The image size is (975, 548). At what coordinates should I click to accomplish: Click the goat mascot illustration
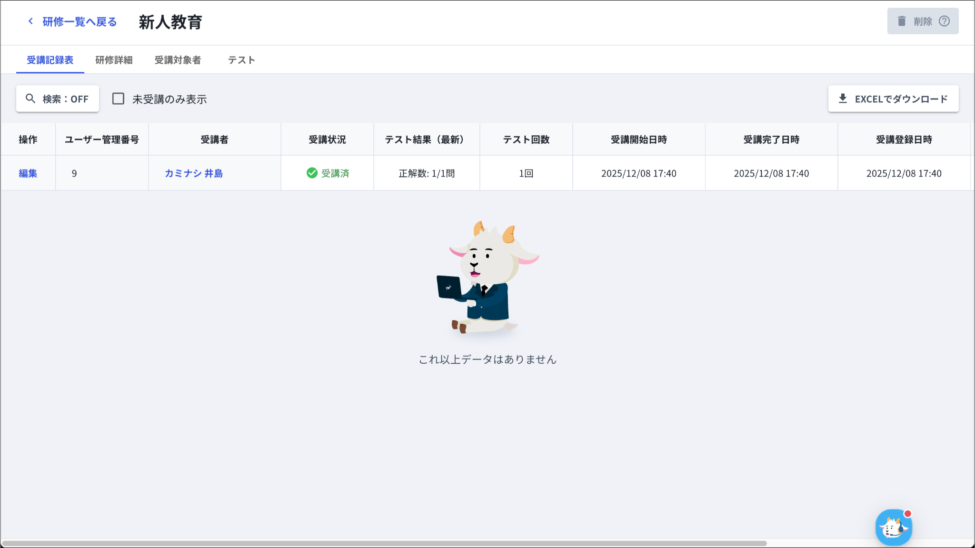(488, 279)
